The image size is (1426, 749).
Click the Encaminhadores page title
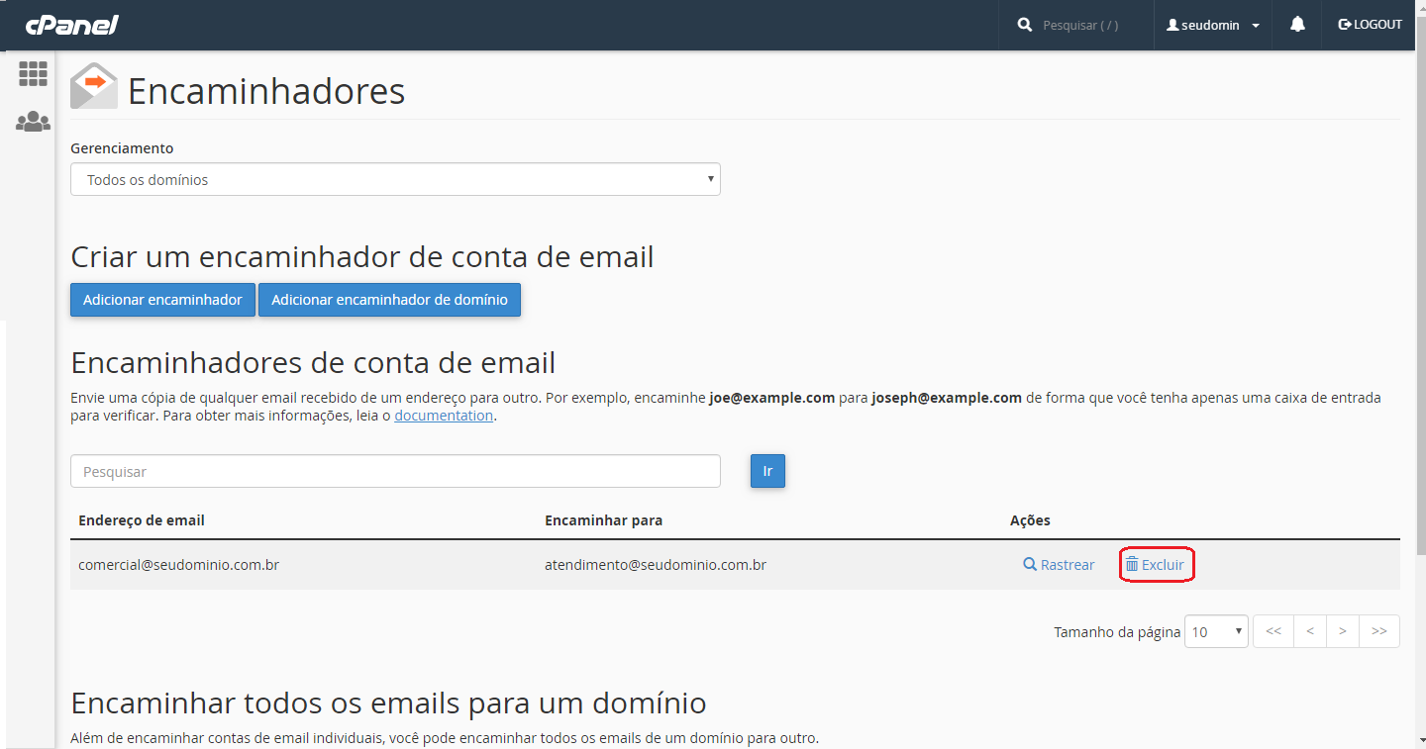pos(266,91)
